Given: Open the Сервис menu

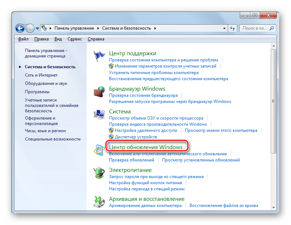Looking at the screenshot, I should [75, 39].
